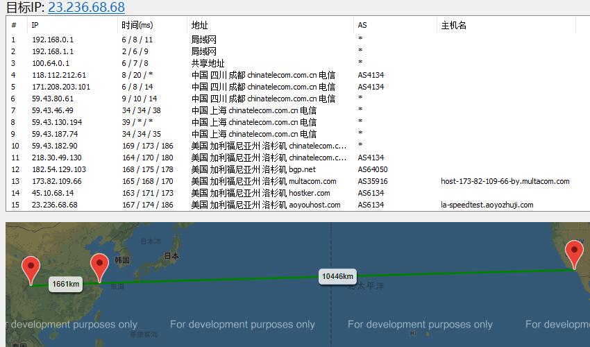Select hop row with IP 218.30.49.130

[x=297, y=158]
